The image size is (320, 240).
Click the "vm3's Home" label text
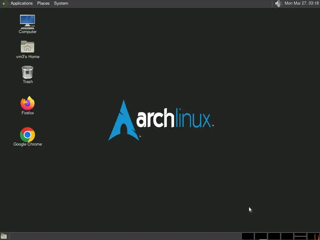(28, 57)
